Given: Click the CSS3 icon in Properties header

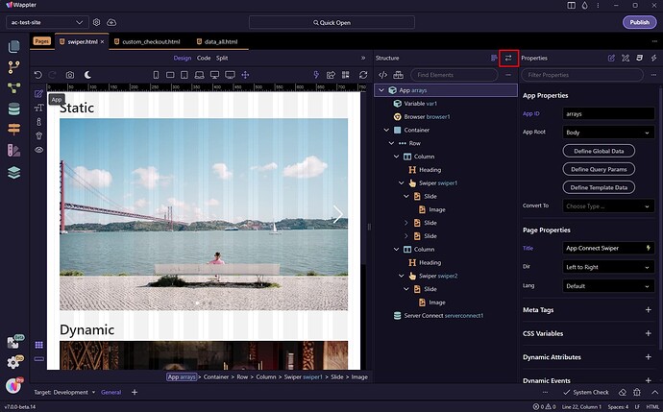Looking at the screenshot, I should (639, 58).
